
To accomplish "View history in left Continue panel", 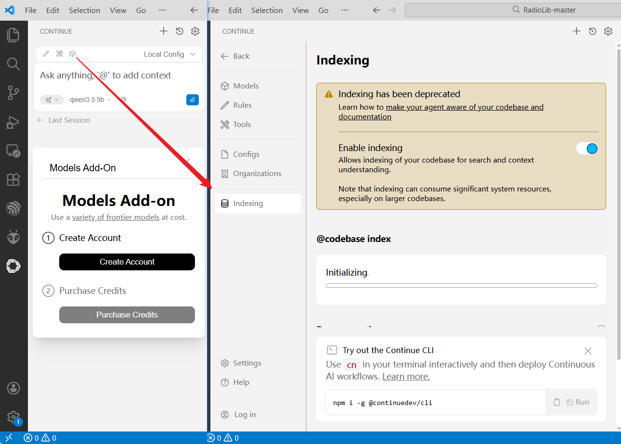I will 180,31.
